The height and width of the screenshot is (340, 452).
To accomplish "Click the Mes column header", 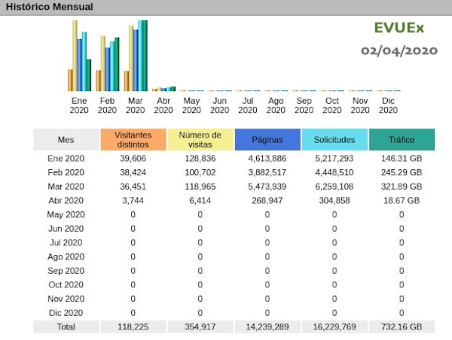I will (x=66, y=140).
